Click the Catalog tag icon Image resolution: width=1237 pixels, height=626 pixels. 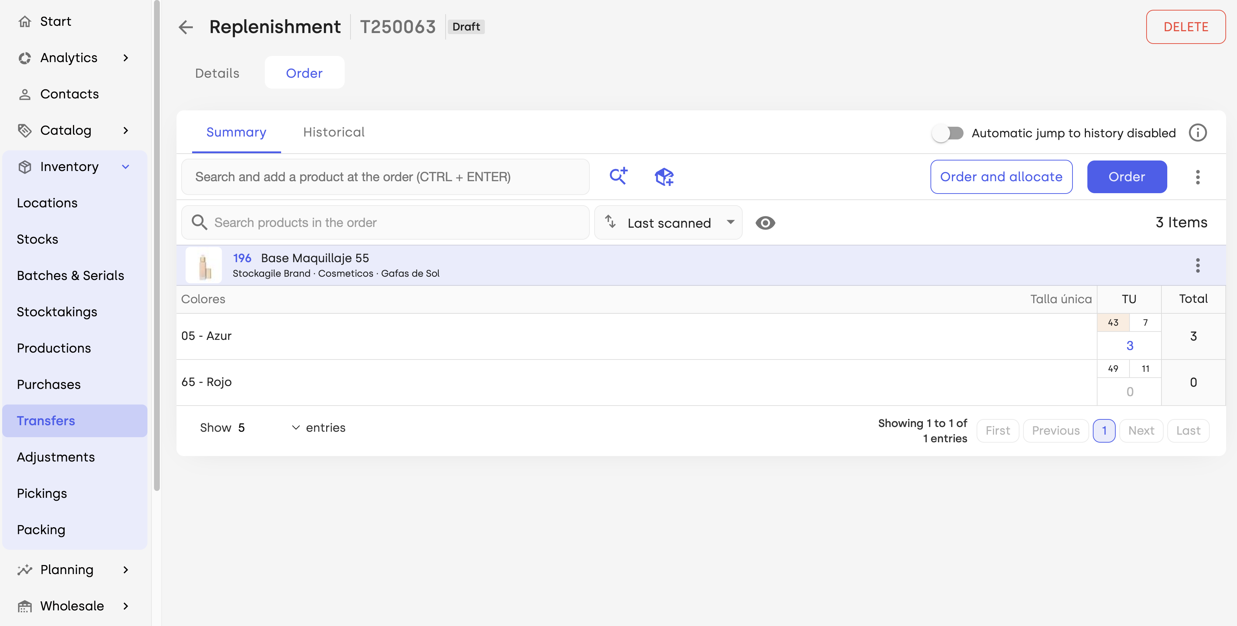tap(24, 131)
